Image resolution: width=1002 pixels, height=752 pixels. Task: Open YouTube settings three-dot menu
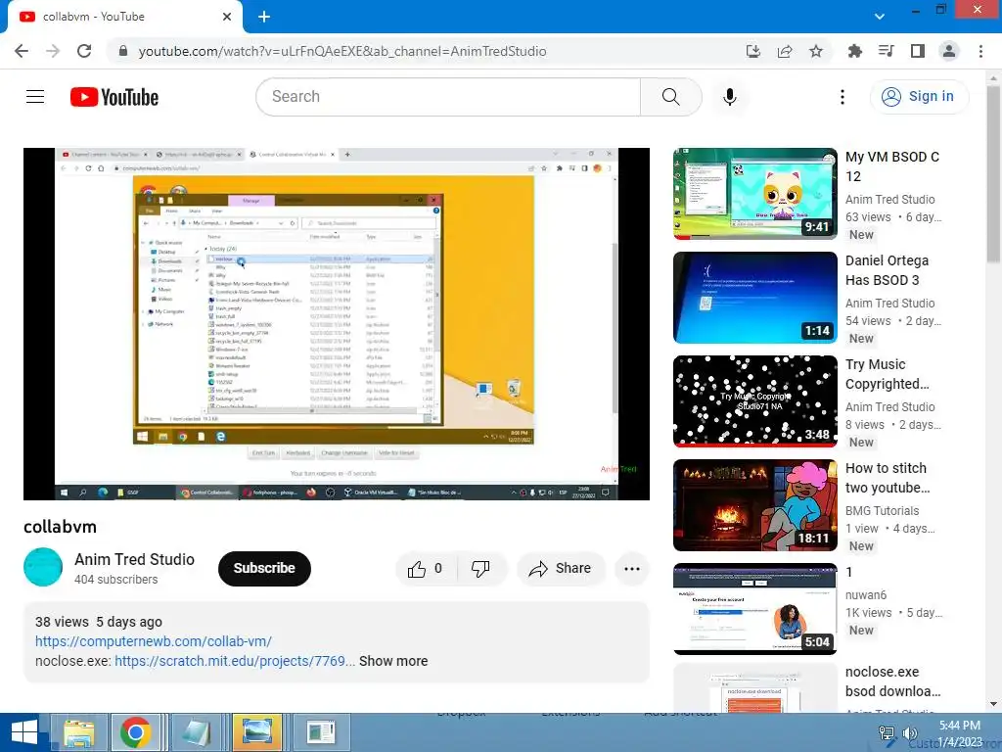click(x=843, y=97)
